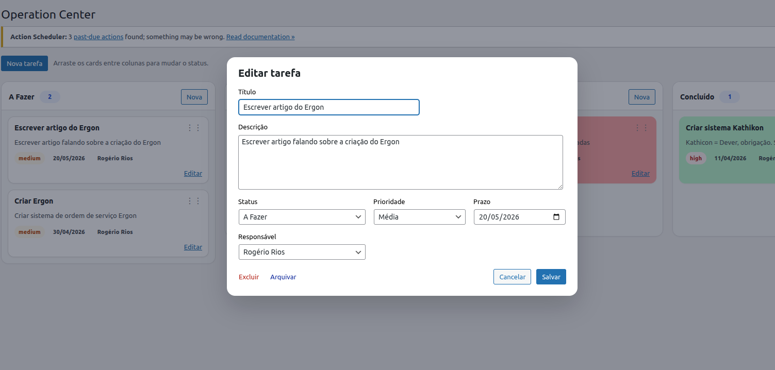
Task: Click the Criar Ergon card title
Action: (34, 201)
